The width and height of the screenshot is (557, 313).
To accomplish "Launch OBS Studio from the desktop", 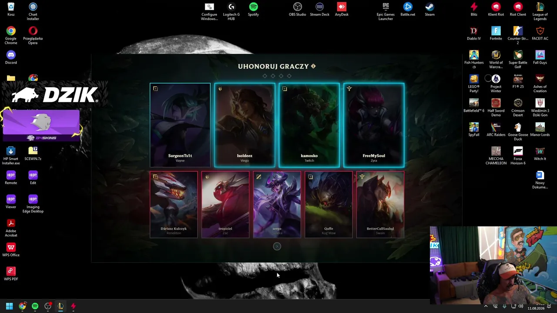I will point(298,9).
